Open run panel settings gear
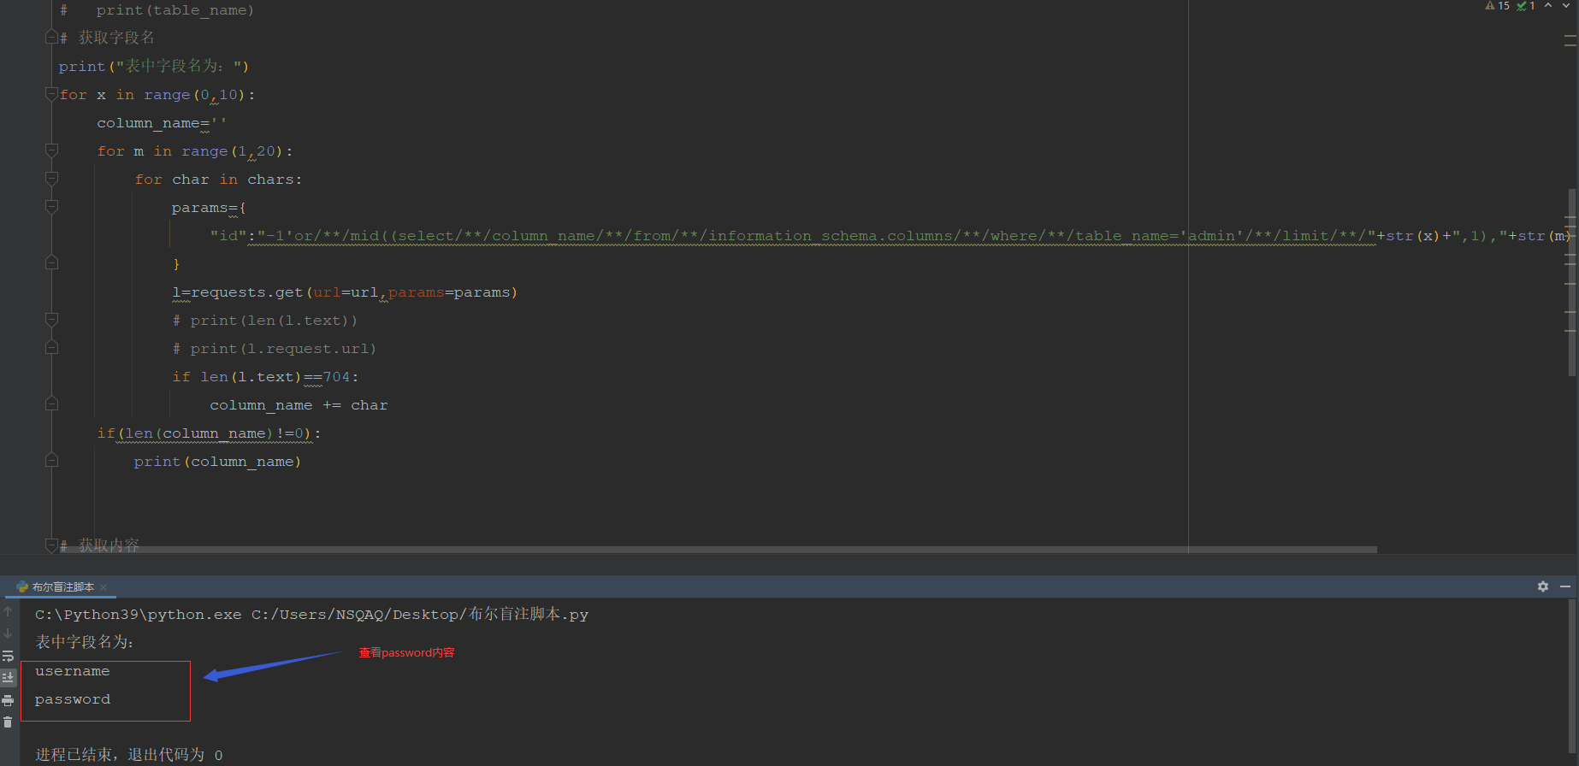 (x=1543, y=586)
